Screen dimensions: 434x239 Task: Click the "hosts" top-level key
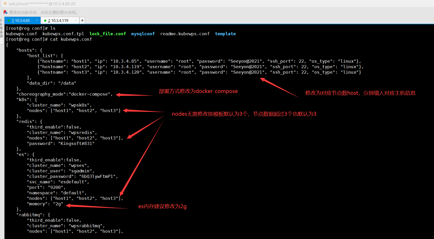click(x=25, y=50)
